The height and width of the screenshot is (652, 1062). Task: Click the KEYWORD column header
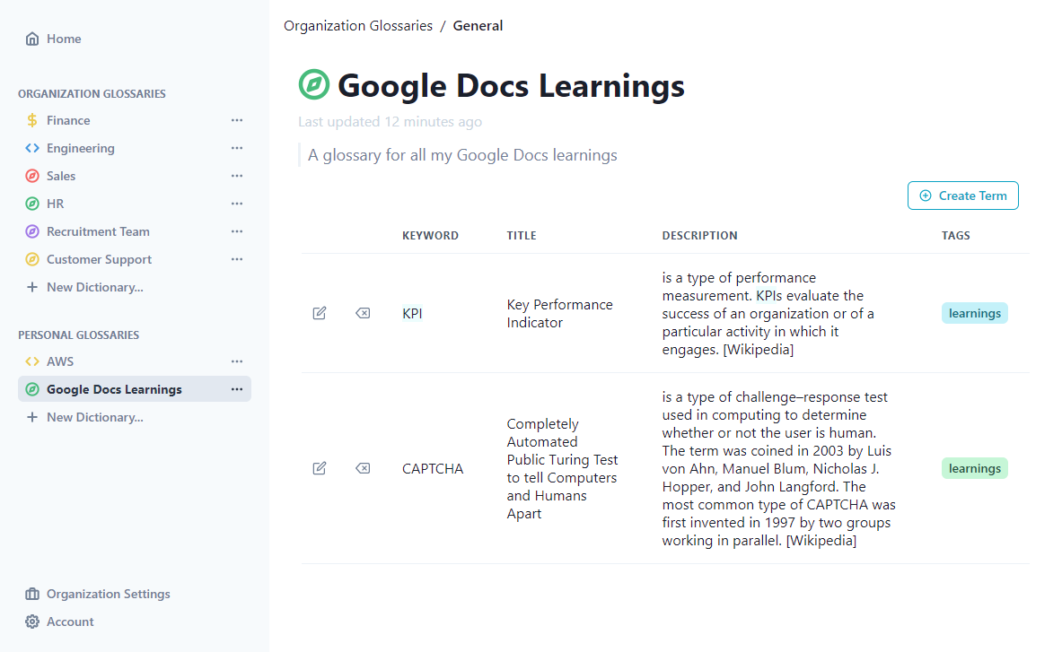tap(430, 235)
